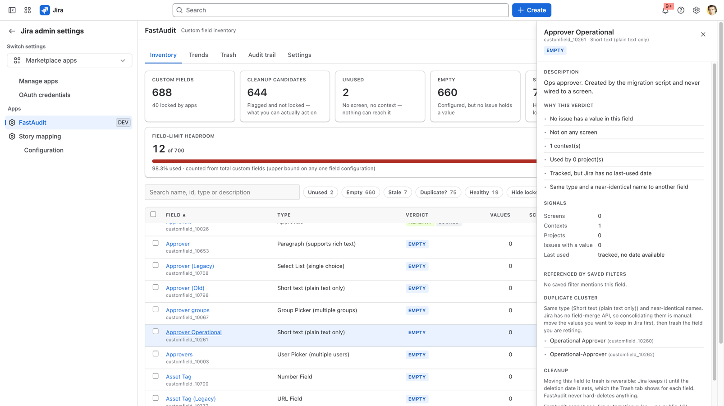Click the Story mapping app icon
Viewport: 724px width, 406px height.
click(x=12, y=136)
